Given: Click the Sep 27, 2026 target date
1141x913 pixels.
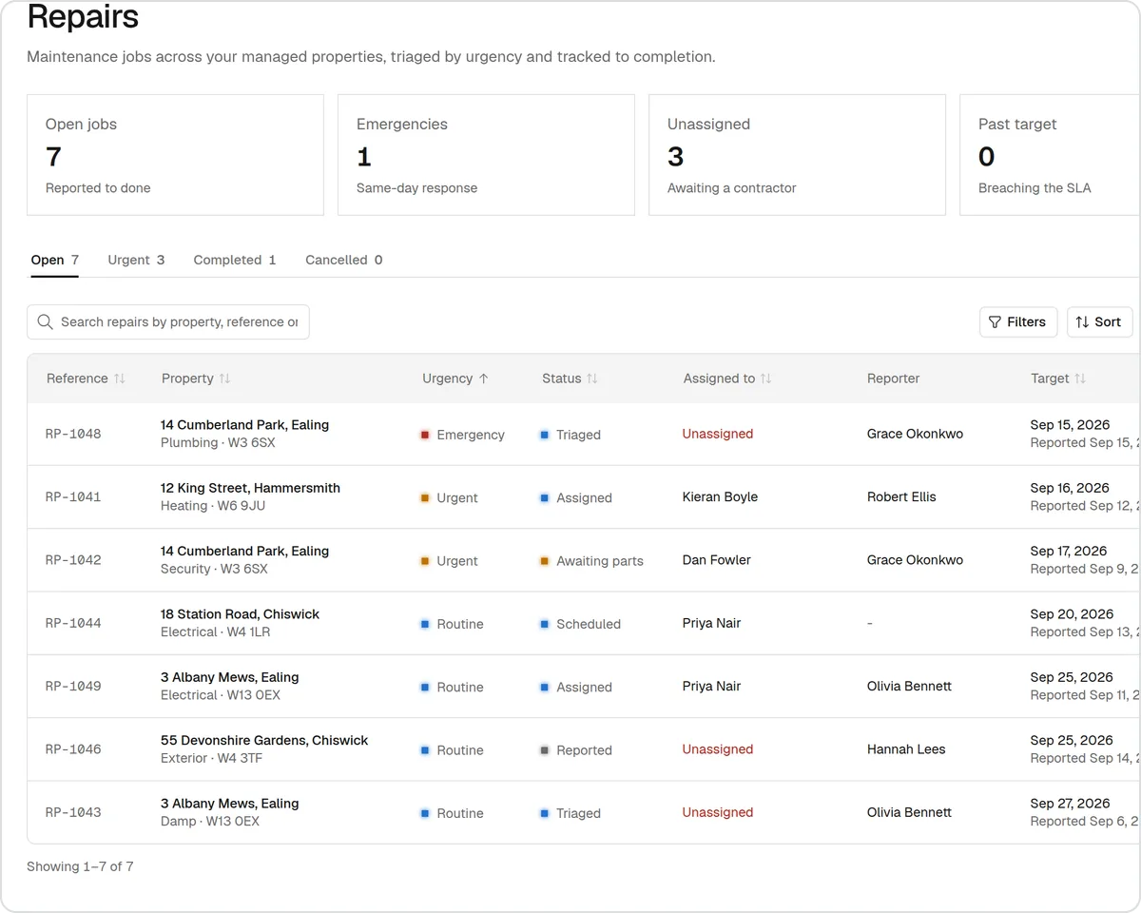Looking at the screenshot, I should [1071, 804].
